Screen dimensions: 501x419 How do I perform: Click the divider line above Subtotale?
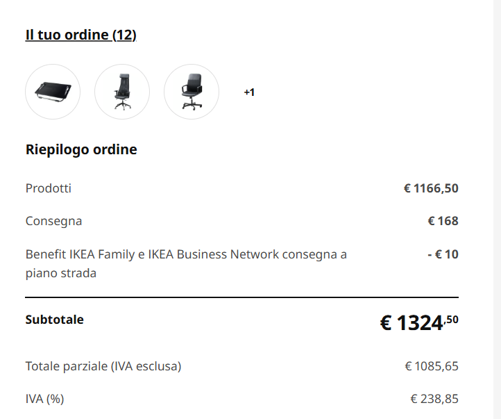[241, 297]
